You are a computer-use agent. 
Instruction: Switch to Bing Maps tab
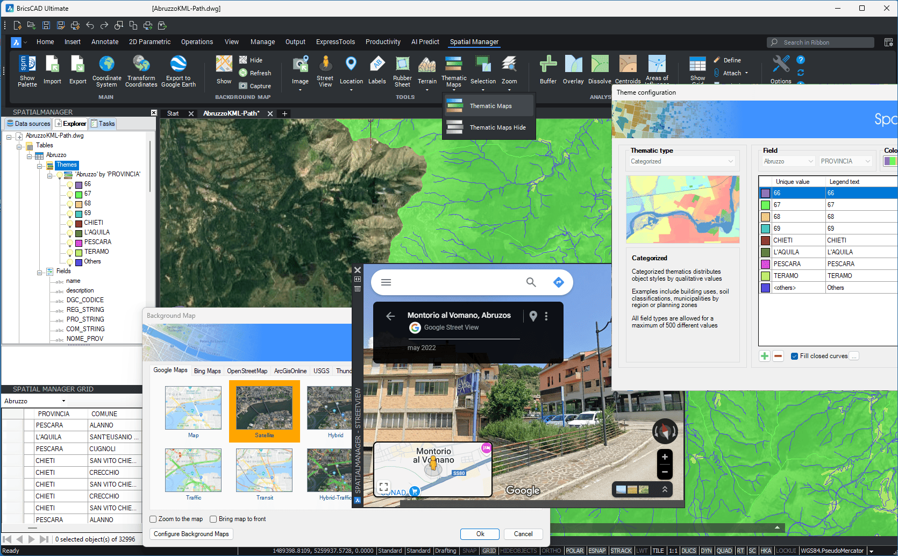[207, 371]
